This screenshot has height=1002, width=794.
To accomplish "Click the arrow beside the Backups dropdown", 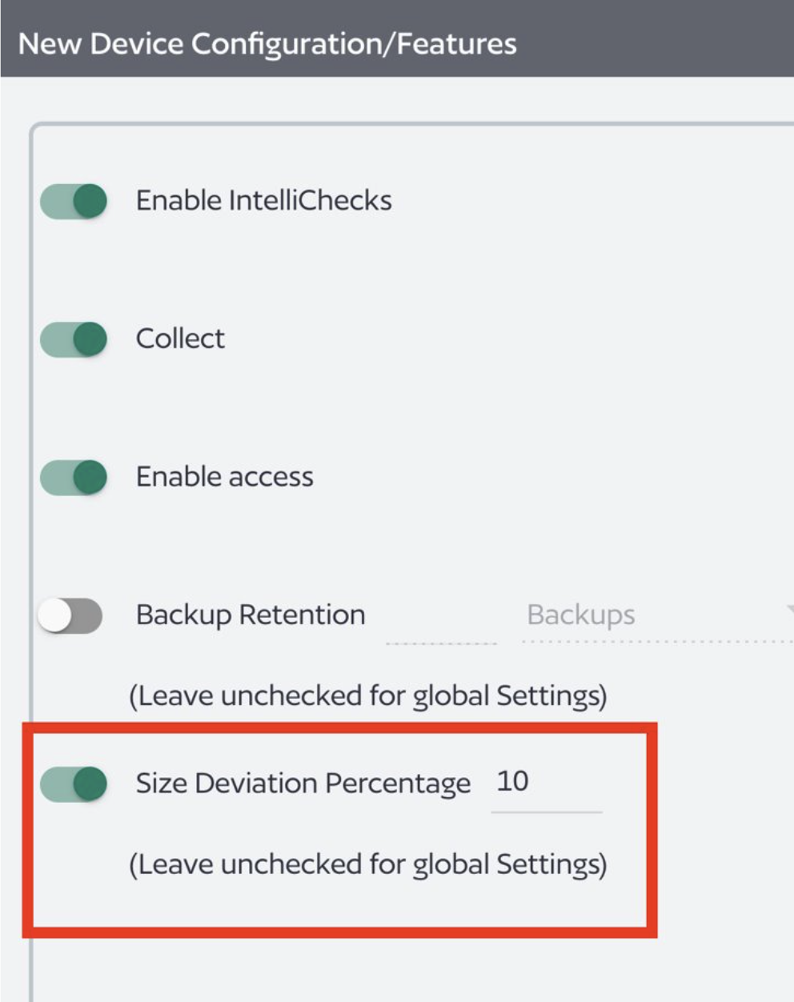I will pos(789,611).
